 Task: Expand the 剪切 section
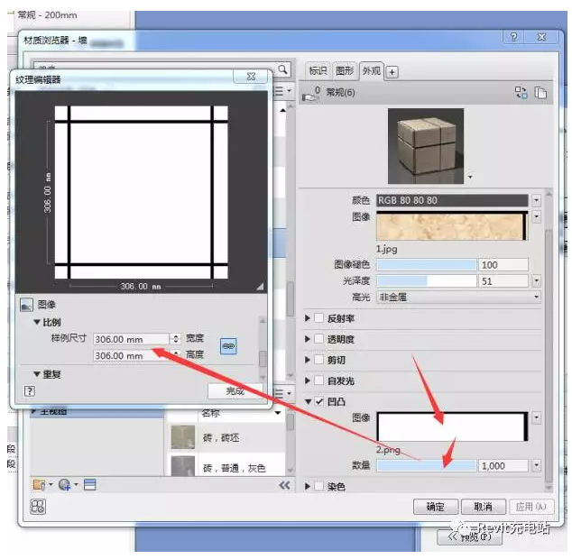pos(308,360)
